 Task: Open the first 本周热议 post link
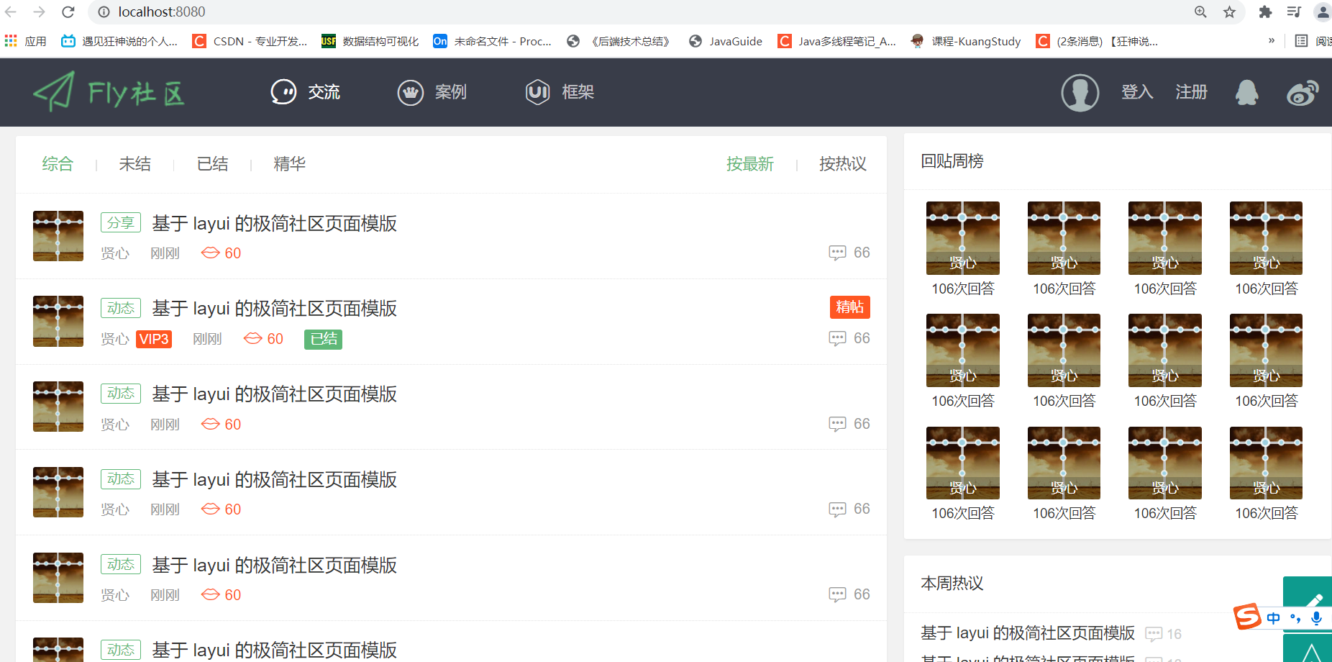click(1028, 633)
